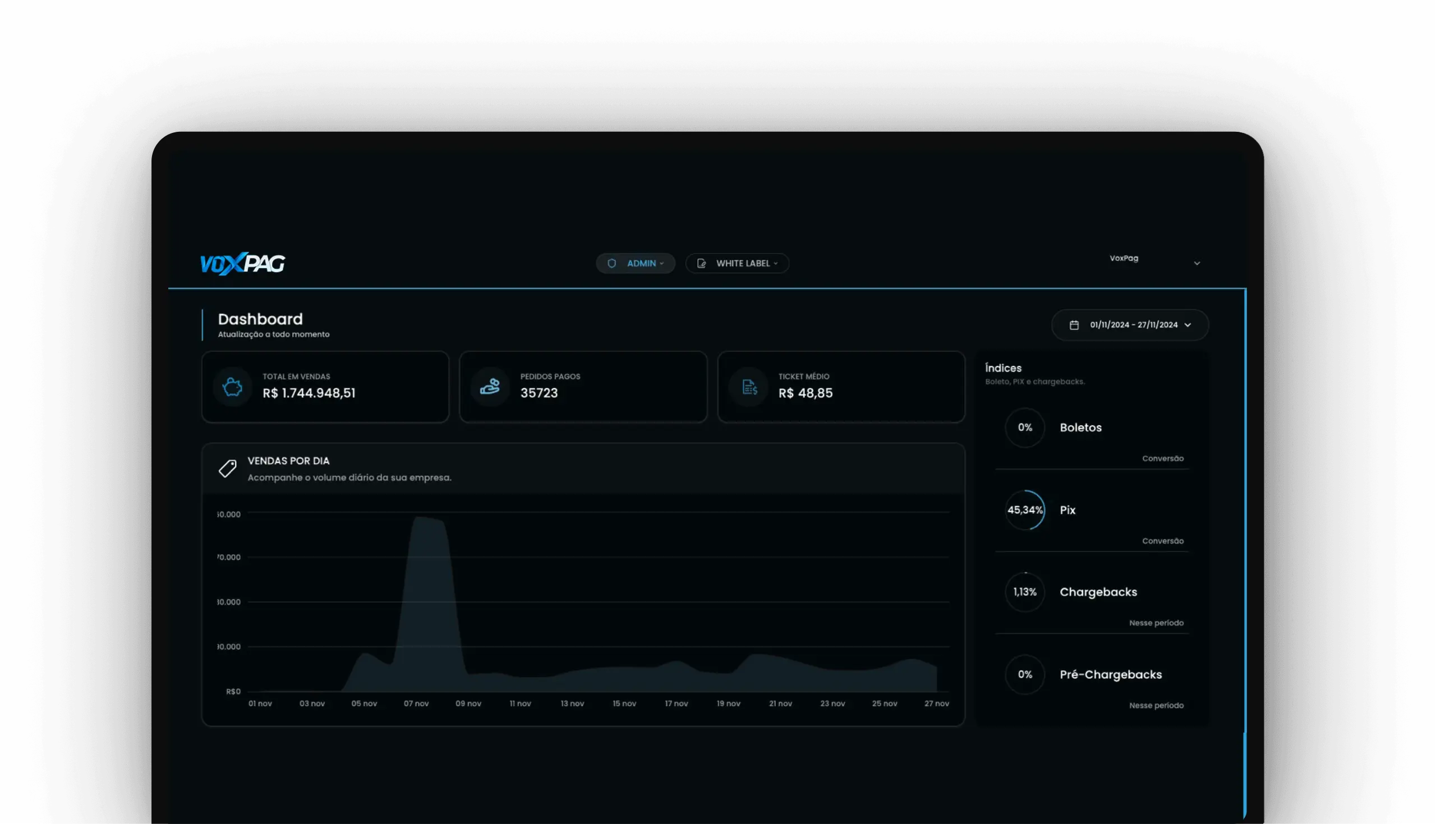Expand the VoxPag account chevron
Screen dimensions: 1436x824
point(1196,263)
